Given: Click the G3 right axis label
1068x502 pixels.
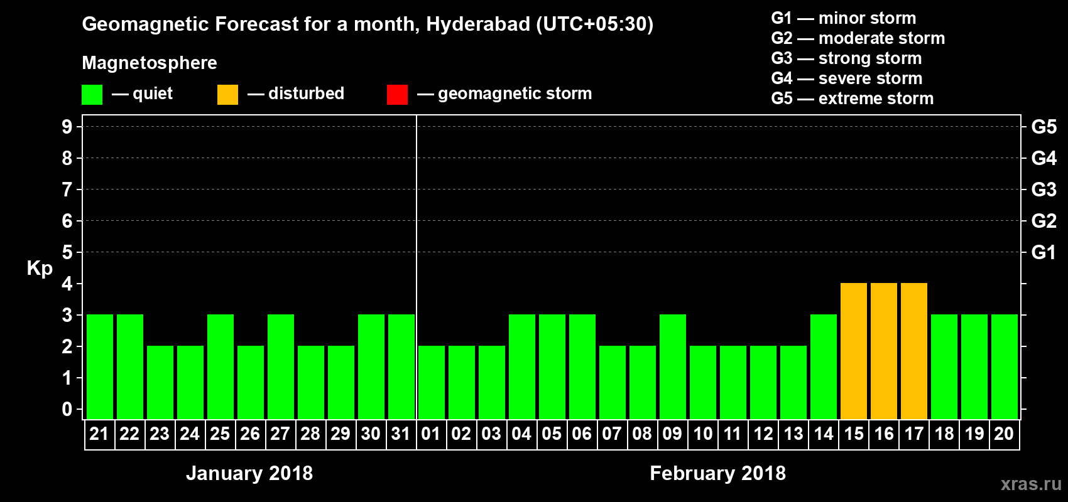Looking at the screenshot, I should click(1044, 190).
